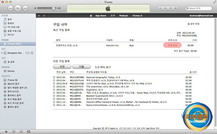Click the 다음 button
Screen dimensions: 217x134
[81, 67]
